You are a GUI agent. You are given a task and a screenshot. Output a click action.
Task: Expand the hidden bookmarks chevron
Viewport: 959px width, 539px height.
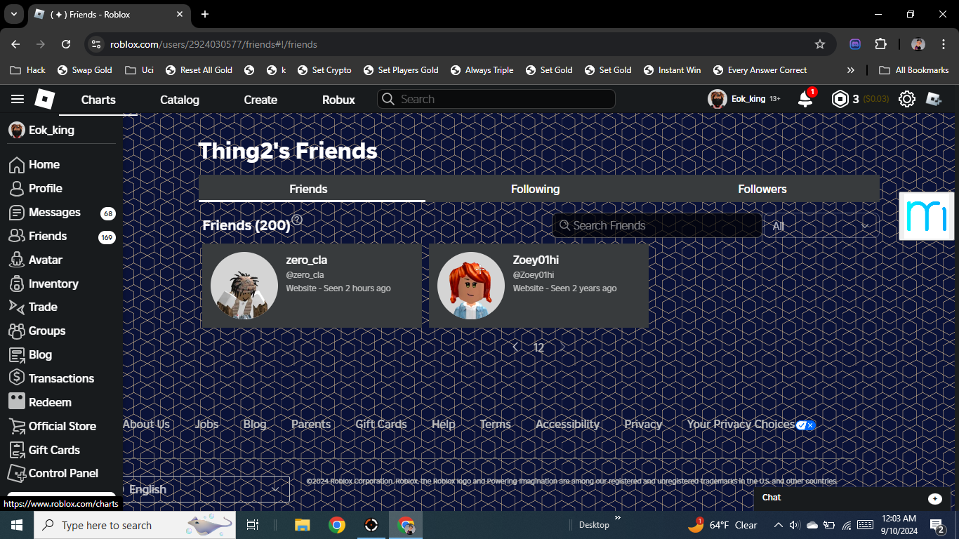(851, 70)
